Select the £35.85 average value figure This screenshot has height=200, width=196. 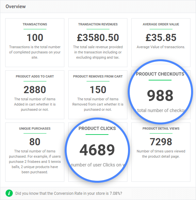point(161,37)
